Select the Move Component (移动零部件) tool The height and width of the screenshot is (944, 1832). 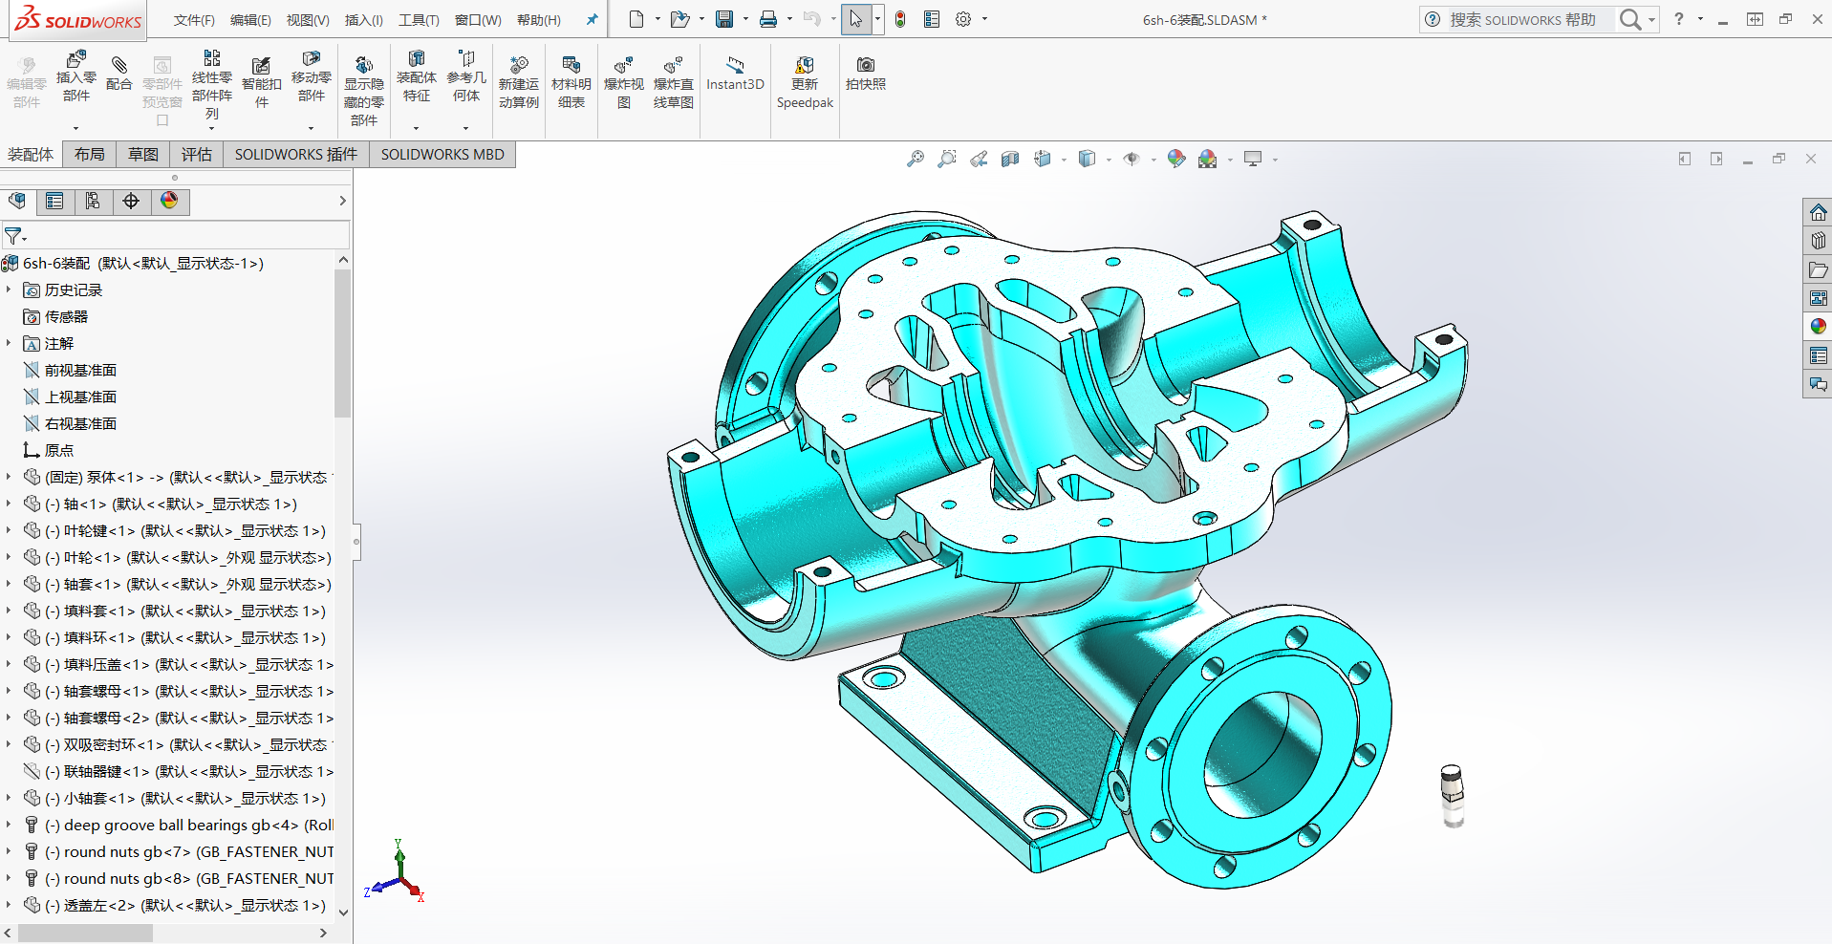(312, 76)
